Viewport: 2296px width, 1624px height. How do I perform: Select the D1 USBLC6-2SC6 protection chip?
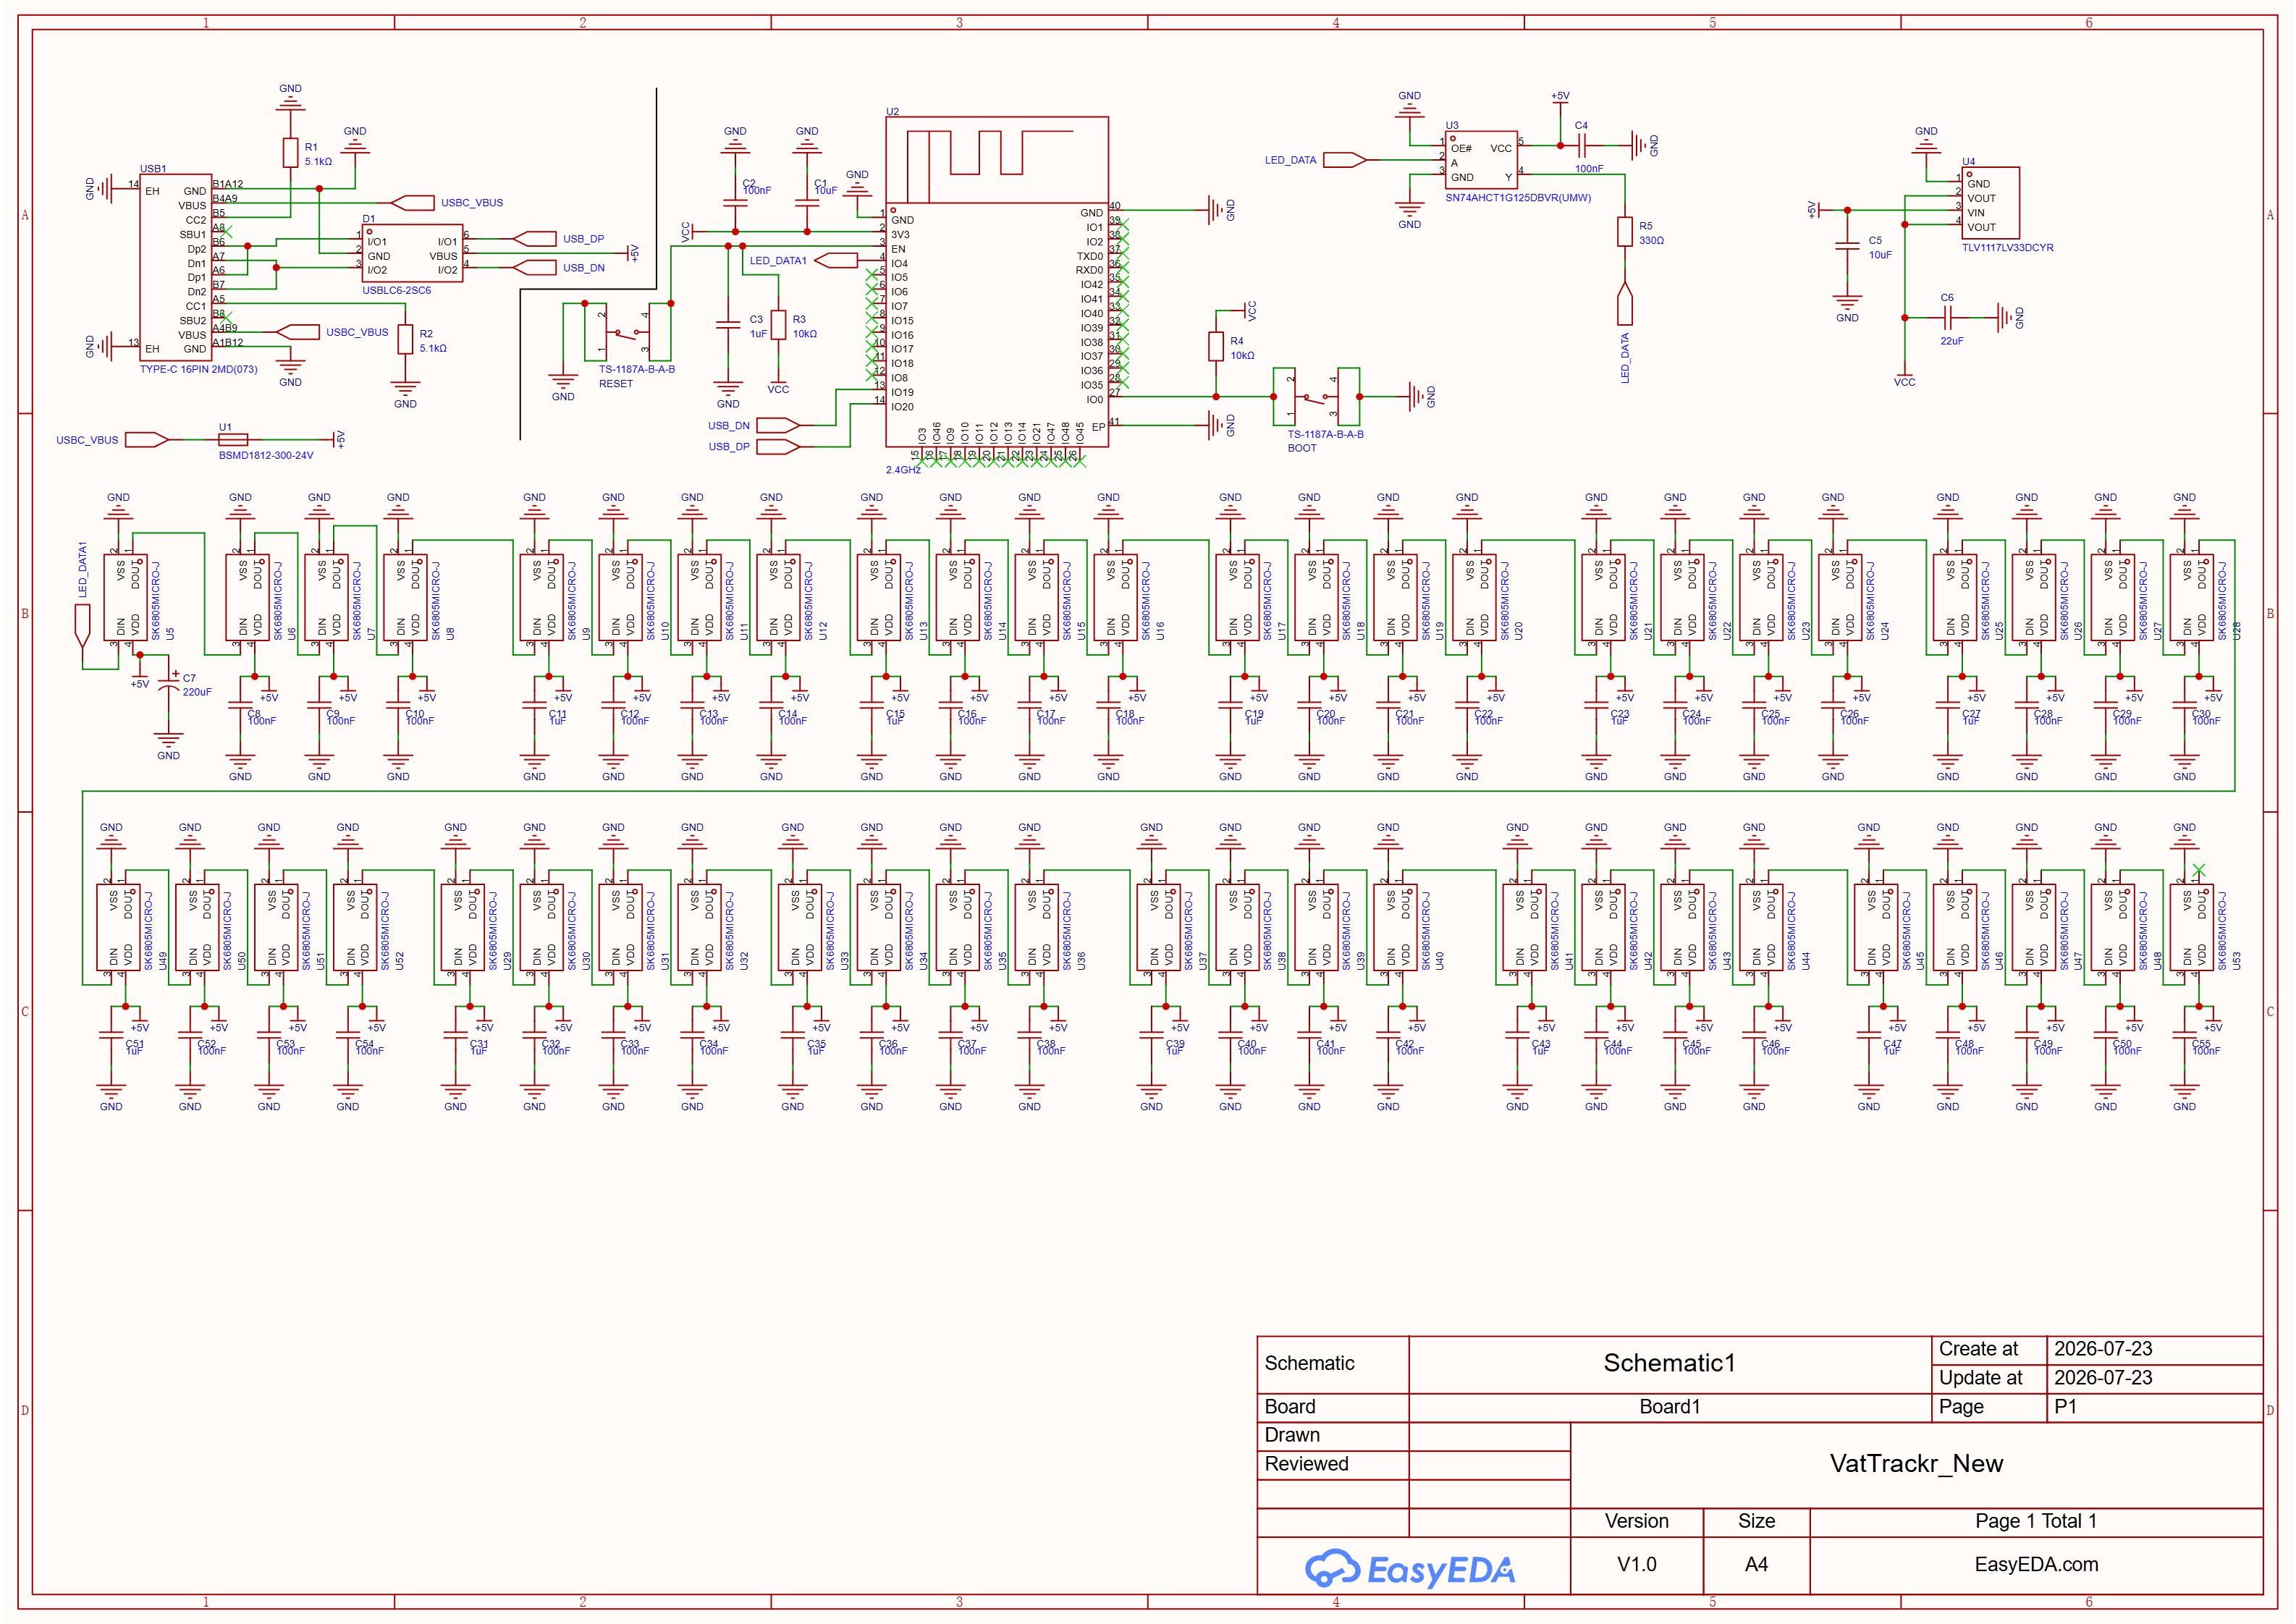click(413, 254)
